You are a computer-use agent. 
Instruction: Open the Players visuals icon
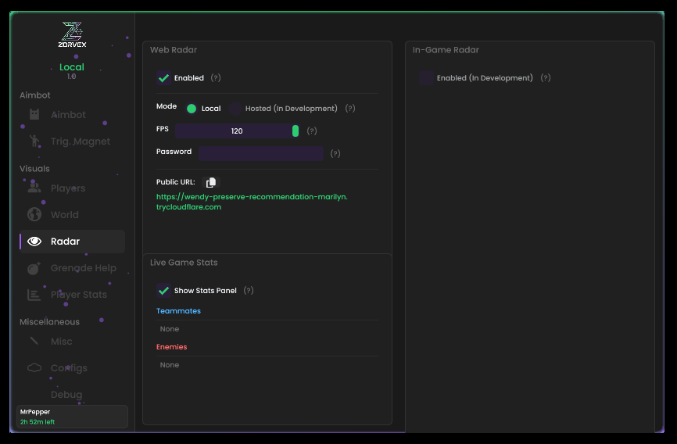pyautogui.click(x=34, y=188)
